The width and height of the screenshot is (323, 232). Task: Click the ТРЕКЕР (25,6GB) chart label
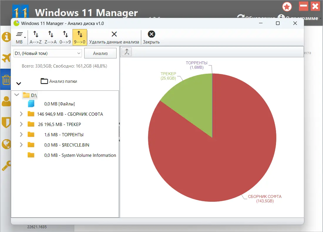coord(168,76)
